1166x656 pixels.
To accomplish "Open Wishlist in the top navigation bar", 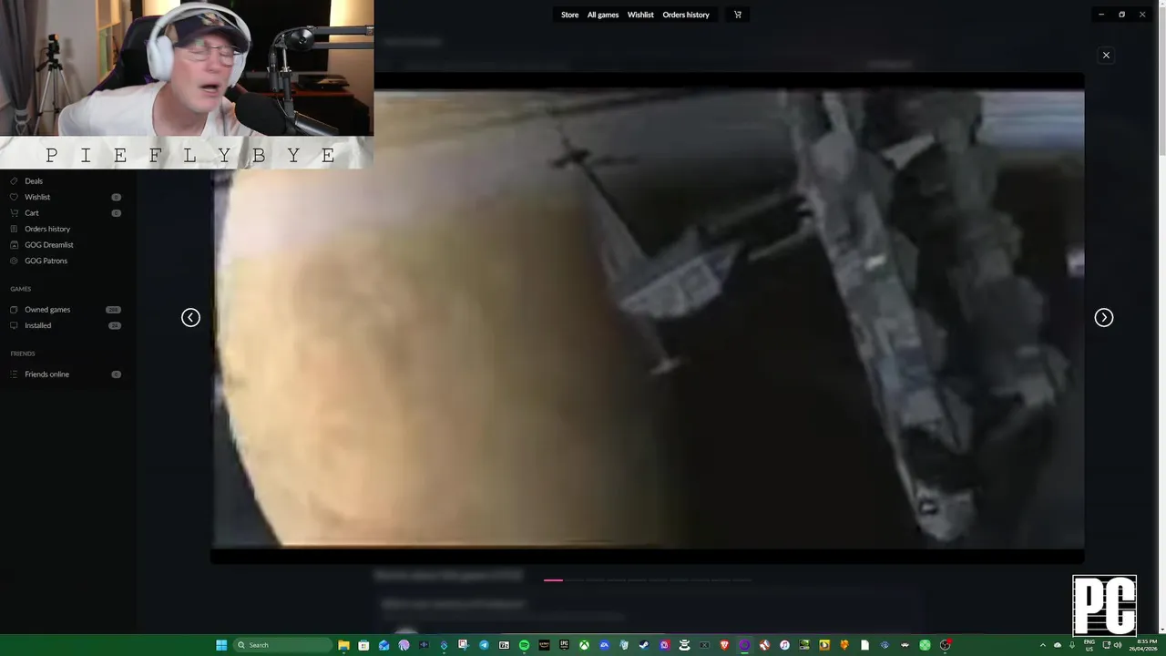I will tap(640, 15).
